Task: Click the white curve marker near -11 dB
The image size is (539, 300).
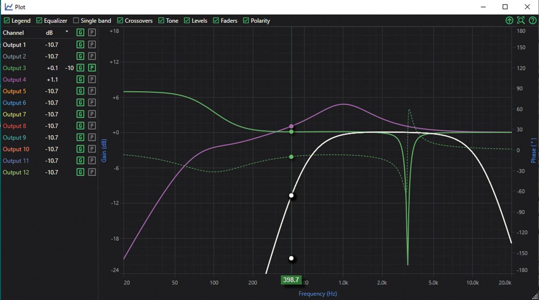Action: pyautogui.click(x=291, y=195)
